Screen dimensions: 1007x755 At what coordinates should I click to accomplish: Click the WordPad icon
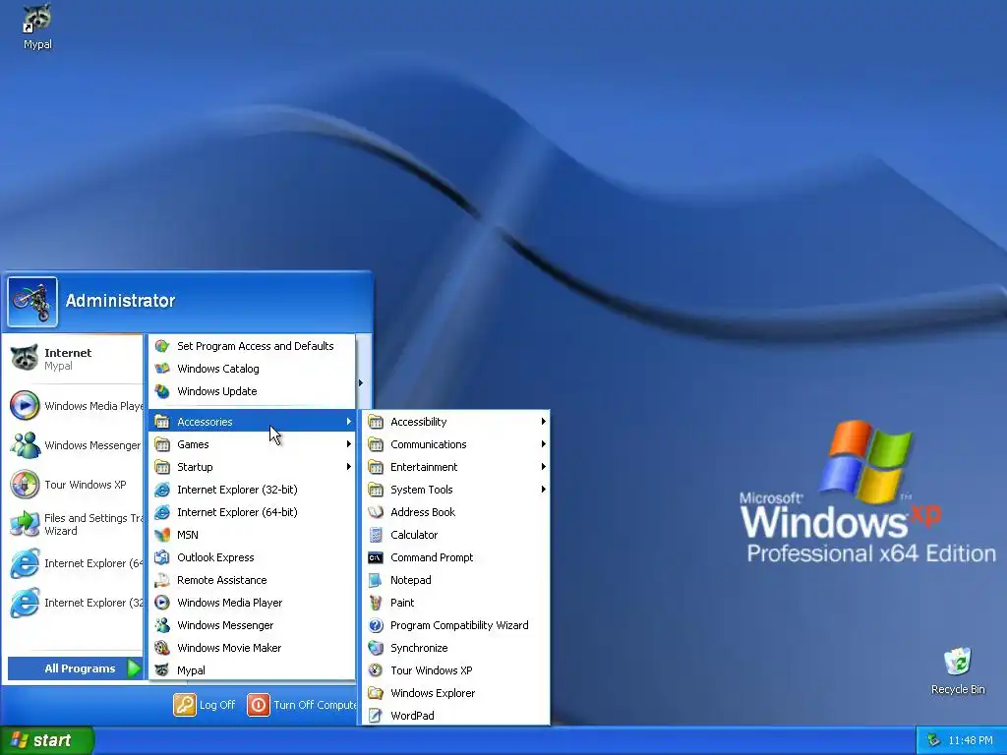point(376,716)
